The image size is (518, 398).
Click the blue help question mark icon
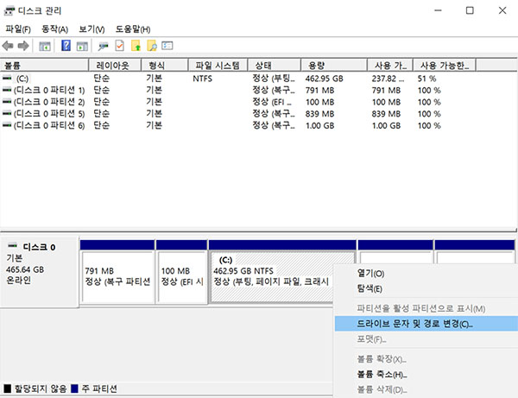tap(66, 46)
